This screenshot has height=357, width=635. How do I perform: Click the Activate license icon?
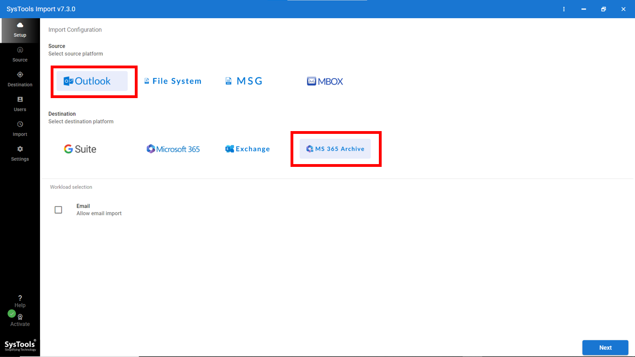coord(20,320)
